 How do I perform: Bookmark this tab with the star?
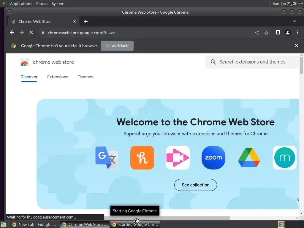point(266,33)
